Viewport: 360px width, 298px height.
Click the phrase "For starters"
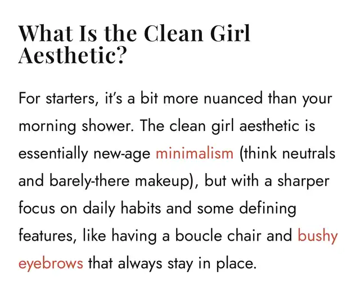click(53, 98)
